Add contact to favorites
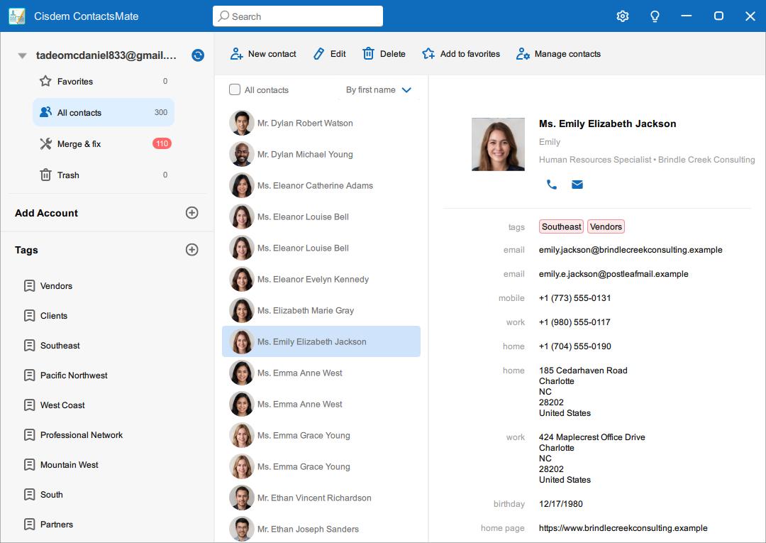The height and width of the screenshot is (543, 766). (461, 54)
